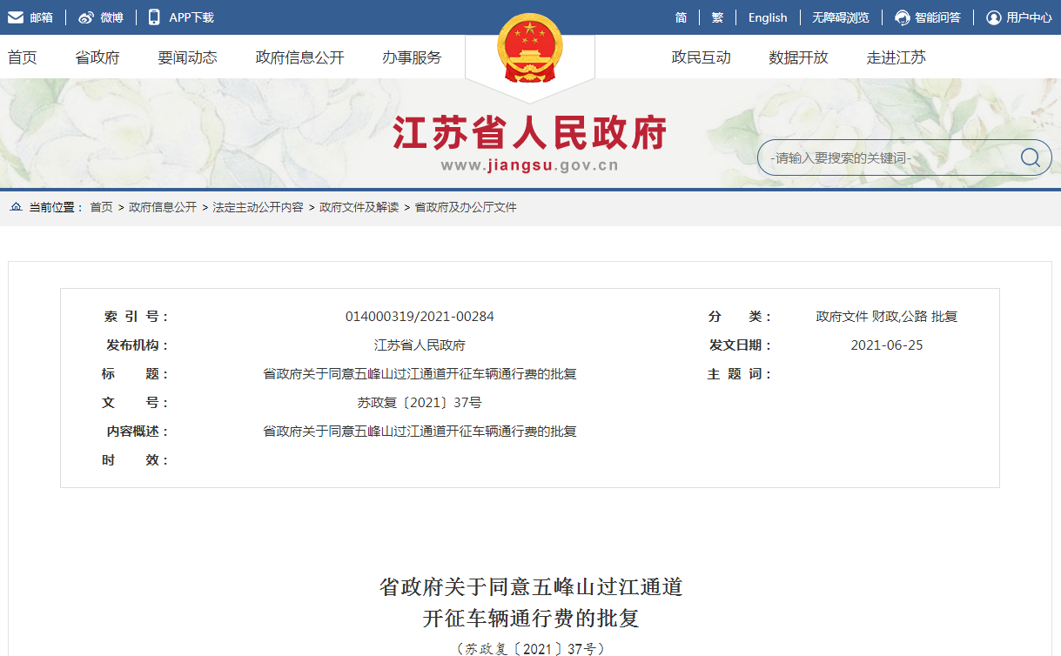Open 省政府 navigation item
The image size is (1061, 656).
[97, 57]
